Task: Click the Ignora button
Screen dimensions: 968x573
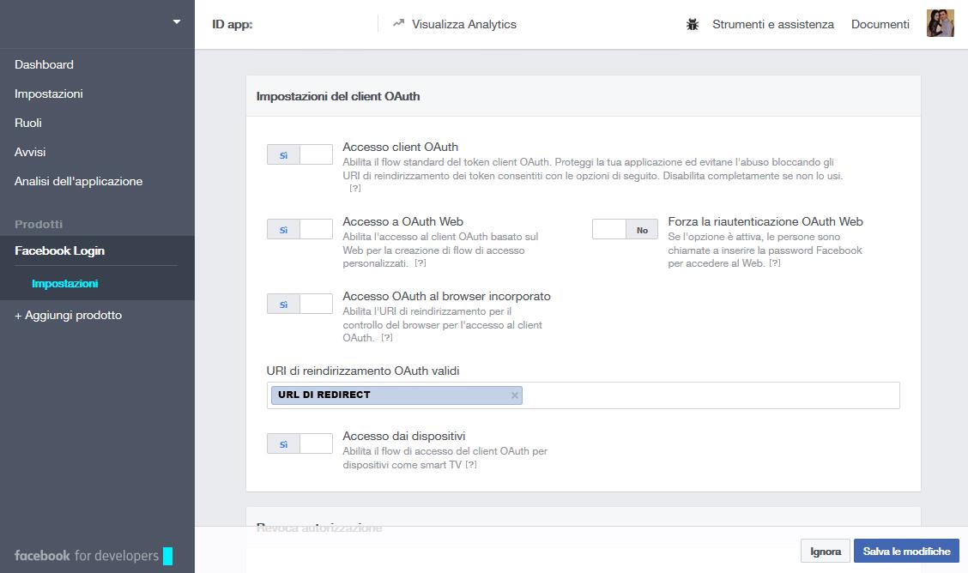Action: (x=826, y=552)
